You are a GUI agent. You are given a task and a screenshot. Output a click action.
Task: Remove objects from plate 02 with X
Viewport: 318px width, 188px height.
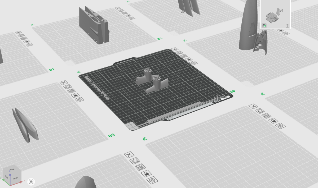click(x=117, y=8)
